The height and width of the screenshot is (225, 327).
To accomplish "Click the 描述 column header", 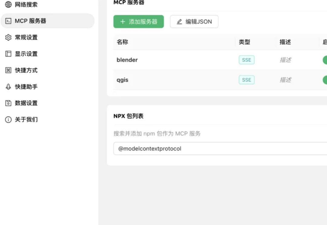I will 285,42.
